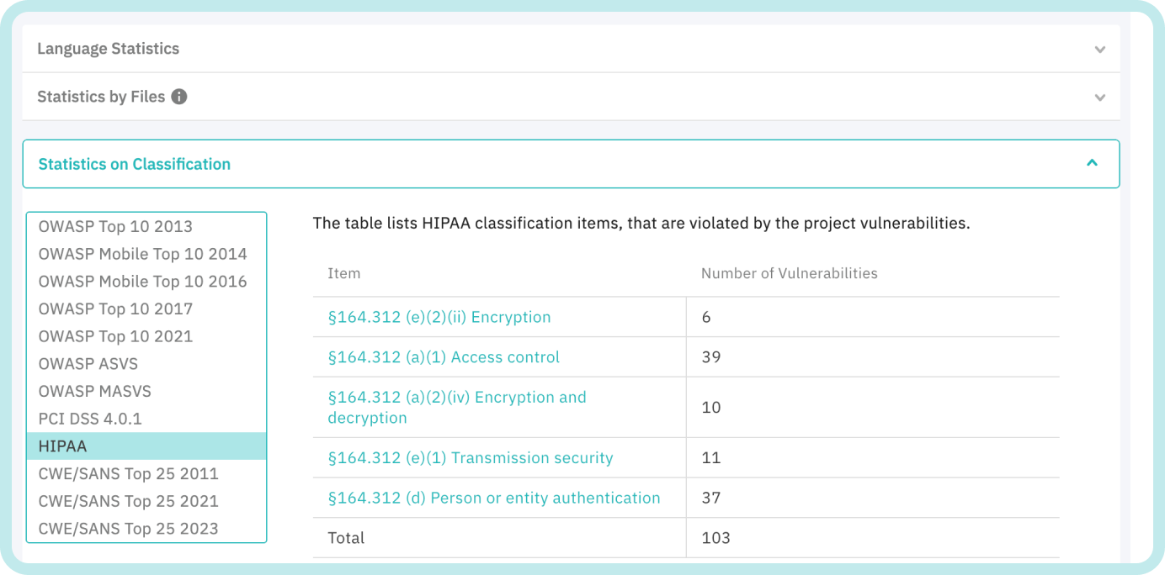
Task: Open the Statistics by Files header
Action: pos(571,97)
